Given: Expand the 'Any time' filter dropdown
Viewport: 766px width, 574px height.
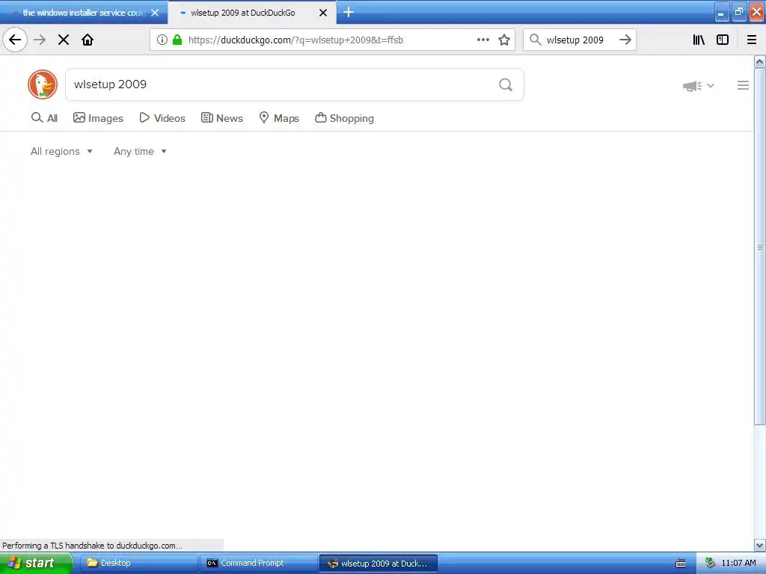Looking at the screenshot, I should pyautogui.click(x=140, y=151).
